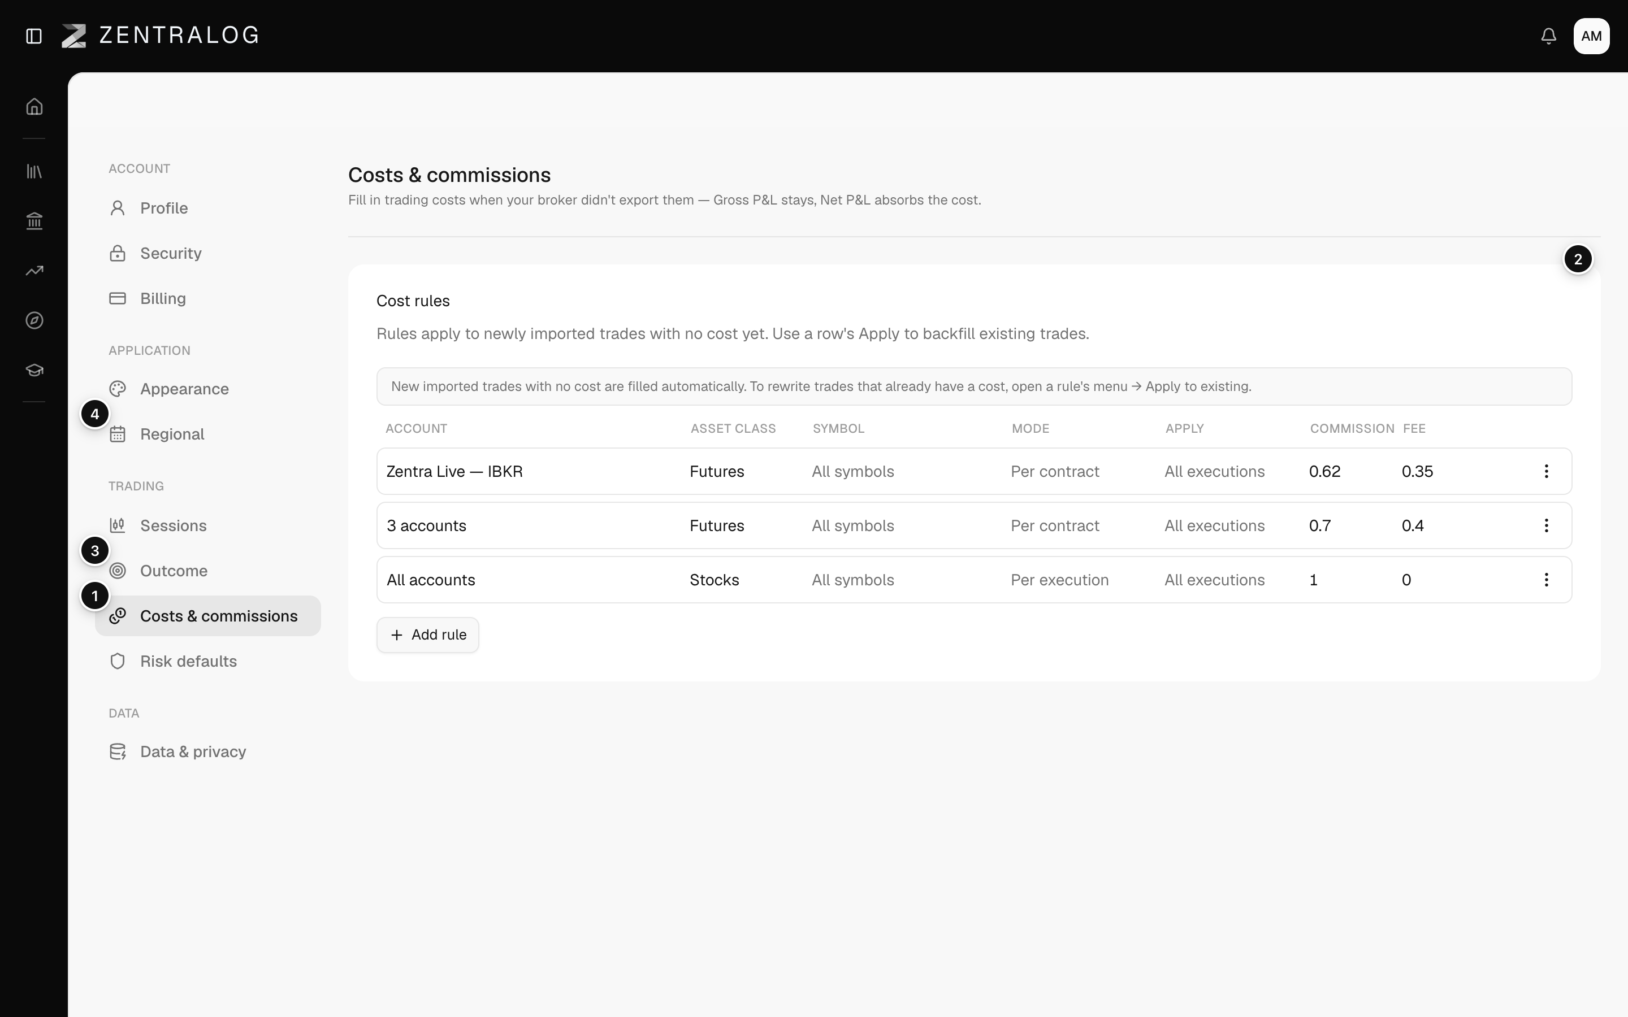This screenshot has height=1017, width=1628.
Task: Open the menu for Zentra Live — IBKR rule
Action: click(1546, 471)
